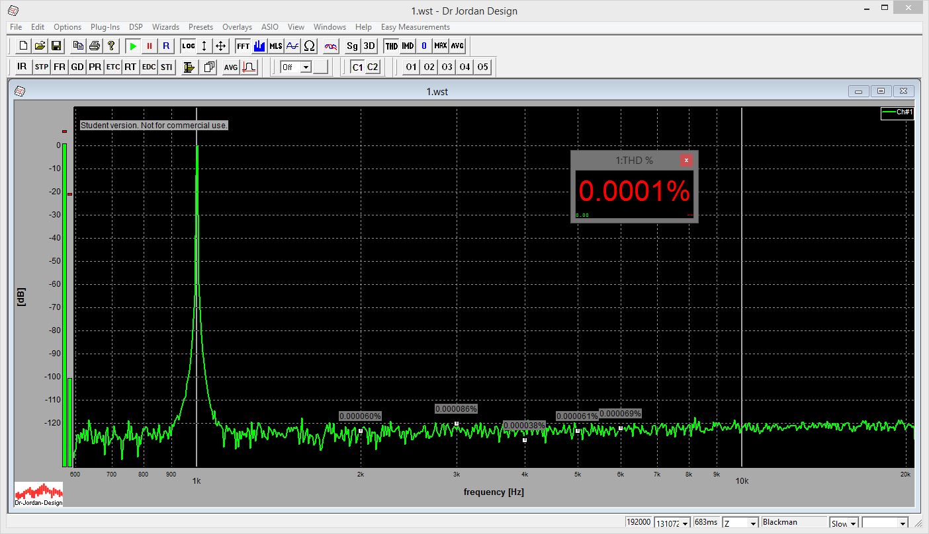Click the 3D waterfall plot icon
Viewport: 929px width, 534px height.
coord(369,46)
